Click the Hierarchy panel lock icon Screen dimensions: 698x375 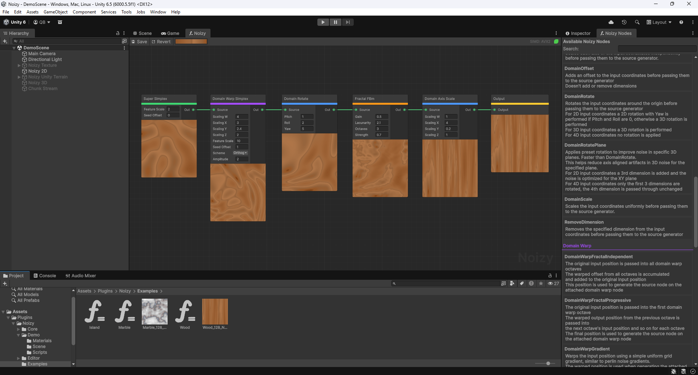(117, 33)
